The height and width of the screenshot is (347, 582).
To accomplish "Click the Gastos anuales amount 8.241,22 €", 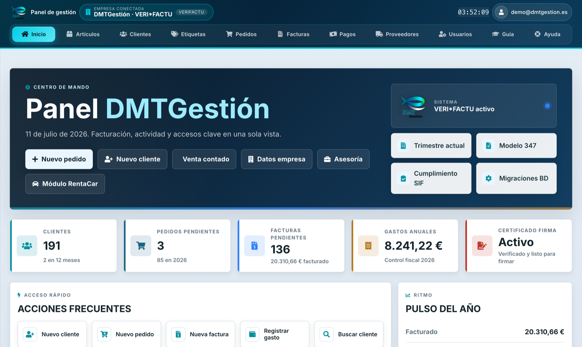I will click(x=414, y=246).
